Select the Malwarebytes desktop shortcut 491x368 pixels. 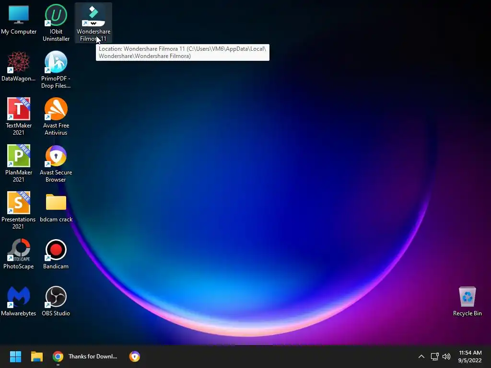[x=19, y=301]
